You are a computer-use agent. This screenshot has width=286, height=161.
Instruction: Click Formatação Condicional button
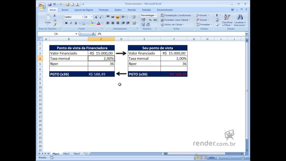tap(177, 15)
